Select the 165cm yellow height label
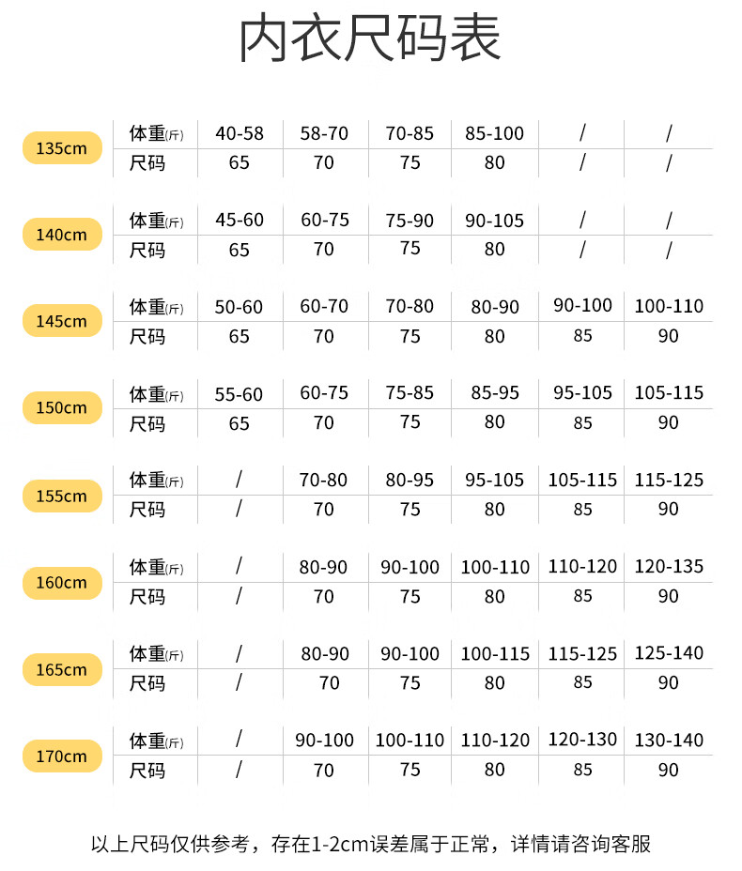The height and width of the screenshot is (871, 742). tap(62, 669)
